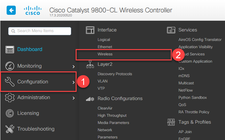225x140 pixels.
Task: Expand the Monitoring submenu arrow
Action: coord(73,66)
